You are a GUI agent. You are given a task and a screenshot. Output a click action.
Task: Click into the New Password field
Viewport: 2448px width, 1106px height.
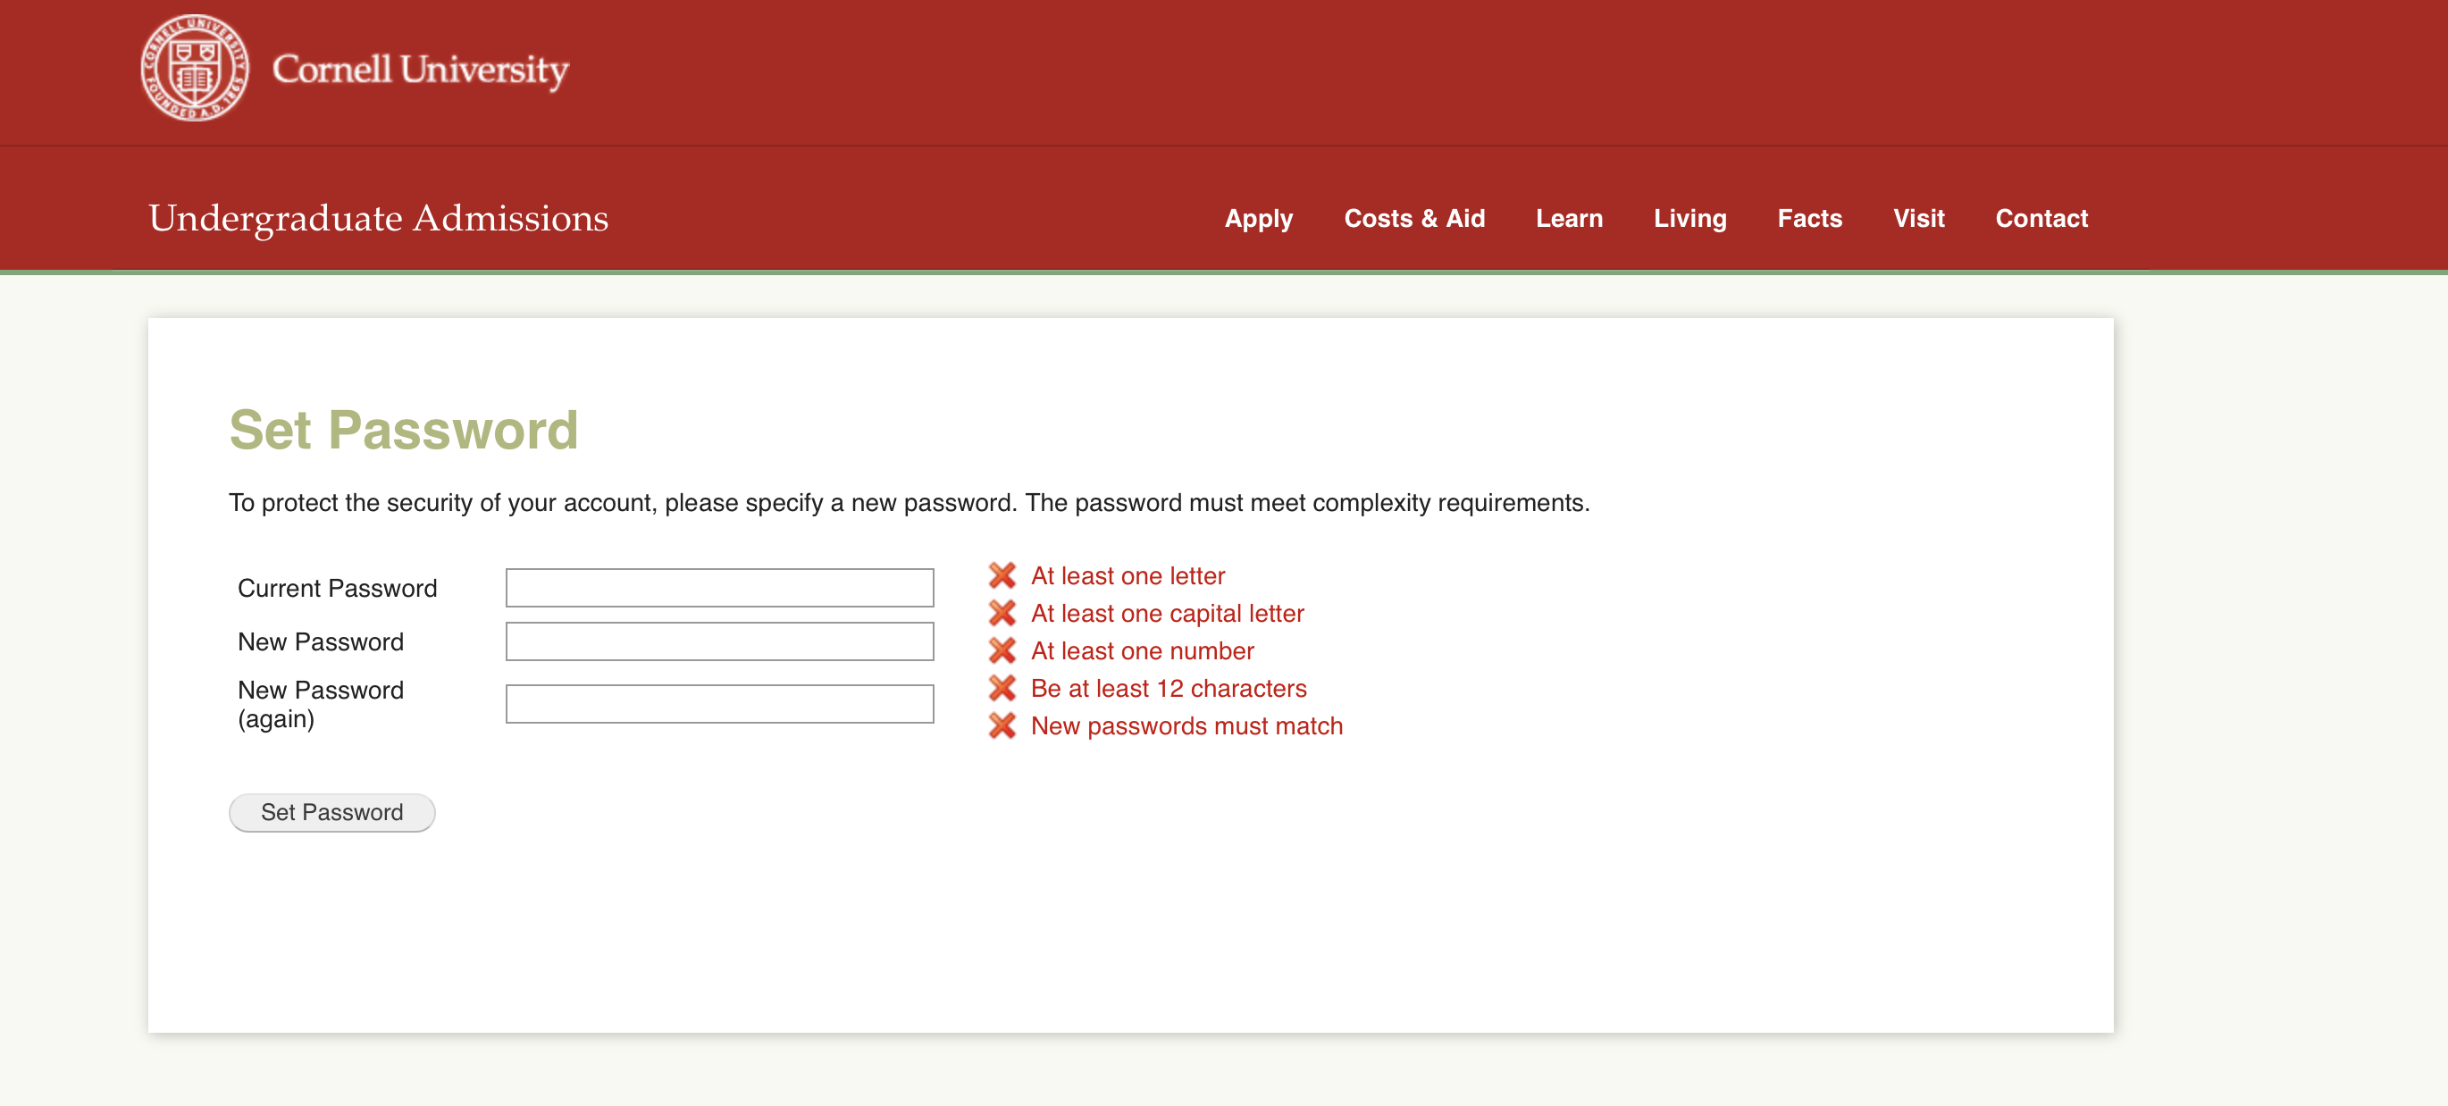(719, 642)
